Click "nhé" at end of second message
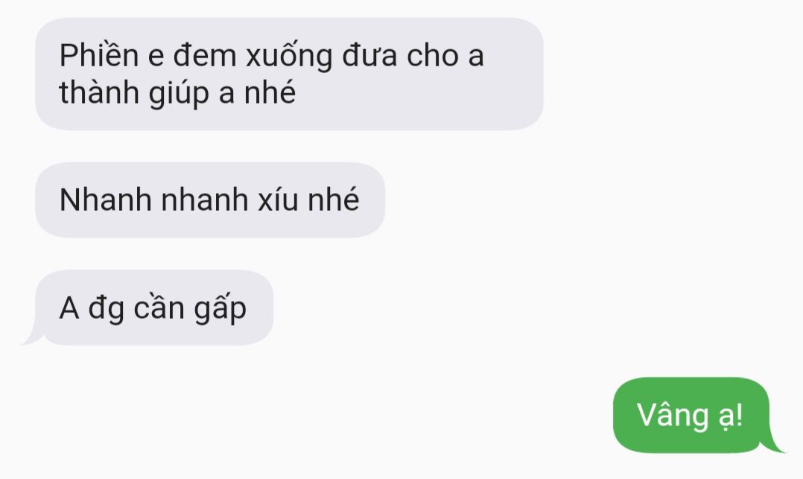 (334, 200)
